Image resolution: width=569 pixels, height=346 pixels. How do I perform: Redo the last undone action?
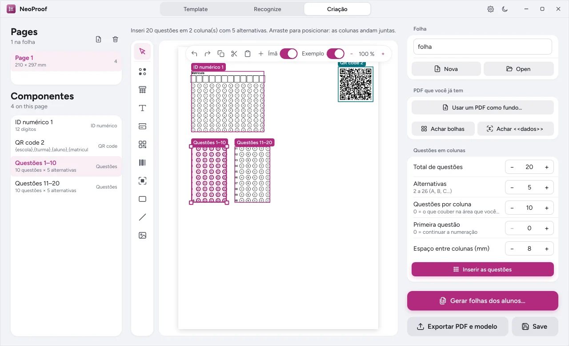208,54
